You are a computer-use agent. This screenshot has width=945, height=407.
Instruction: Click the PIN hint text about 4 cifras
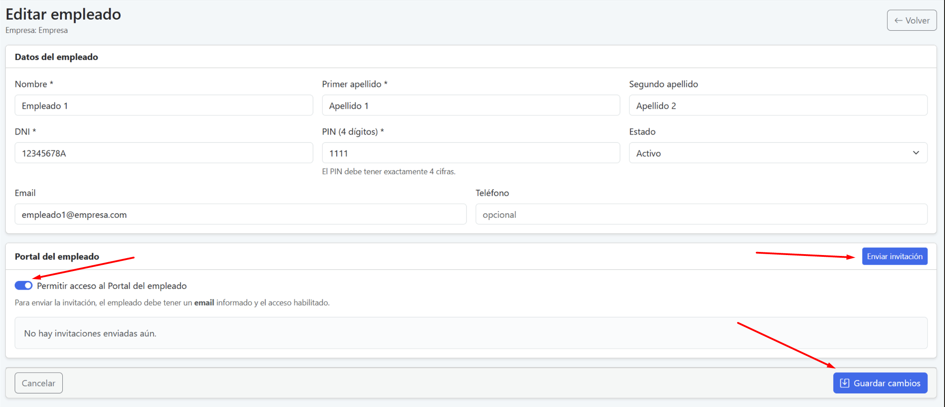tap(388, 172)
